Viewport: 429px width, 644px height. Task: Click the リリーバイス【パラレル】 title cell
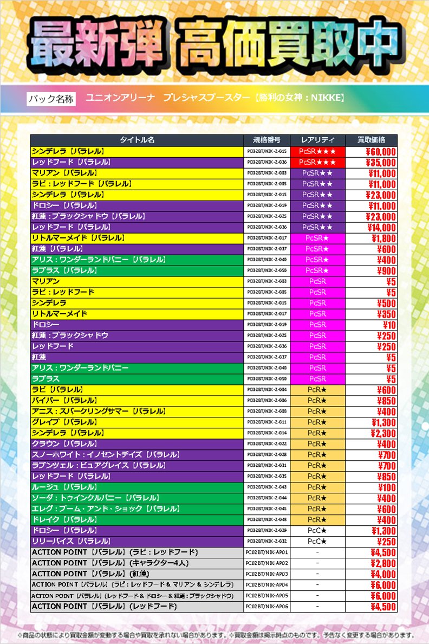(137, 542)
